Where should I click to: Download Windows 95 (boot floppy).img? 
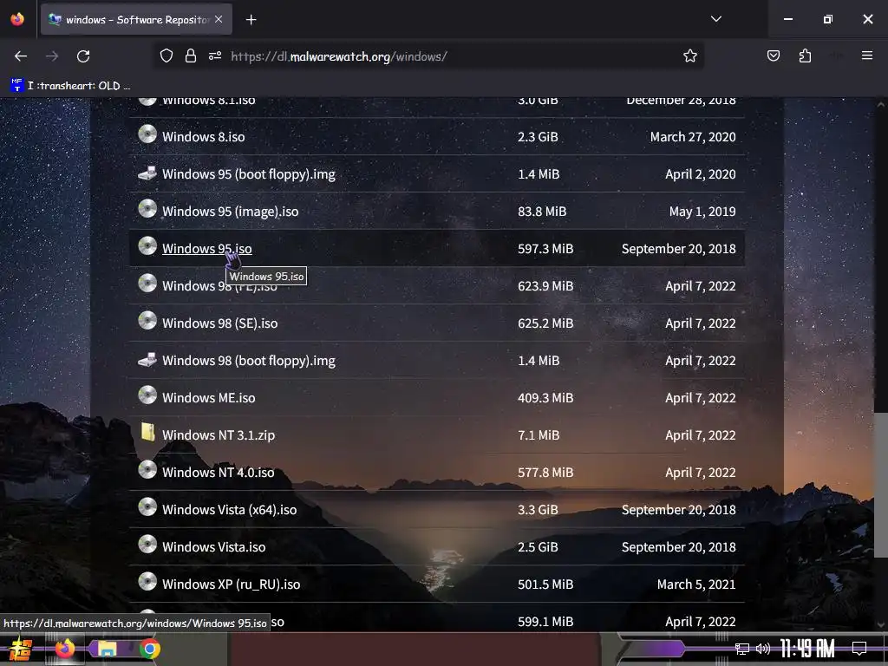tap(249, 174)
